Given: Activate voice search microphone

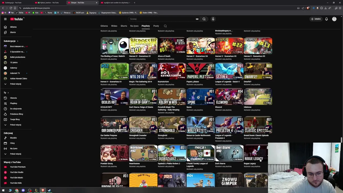Looking at the screenshot, I should (x=213, y=19).
